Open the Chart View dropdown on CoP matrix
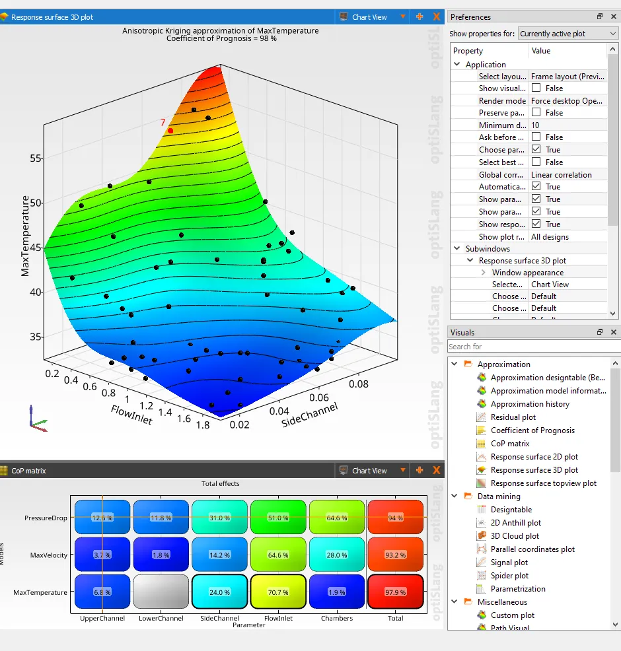The image size is (621, 651). pos(403,471)
